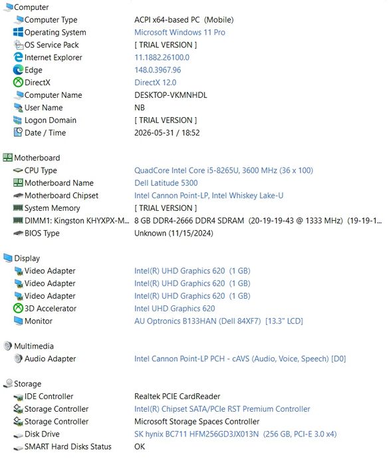This screenshot has width=389, height=465.
Task: Click the Internet Explorer icon
Action: pos(19,57)
